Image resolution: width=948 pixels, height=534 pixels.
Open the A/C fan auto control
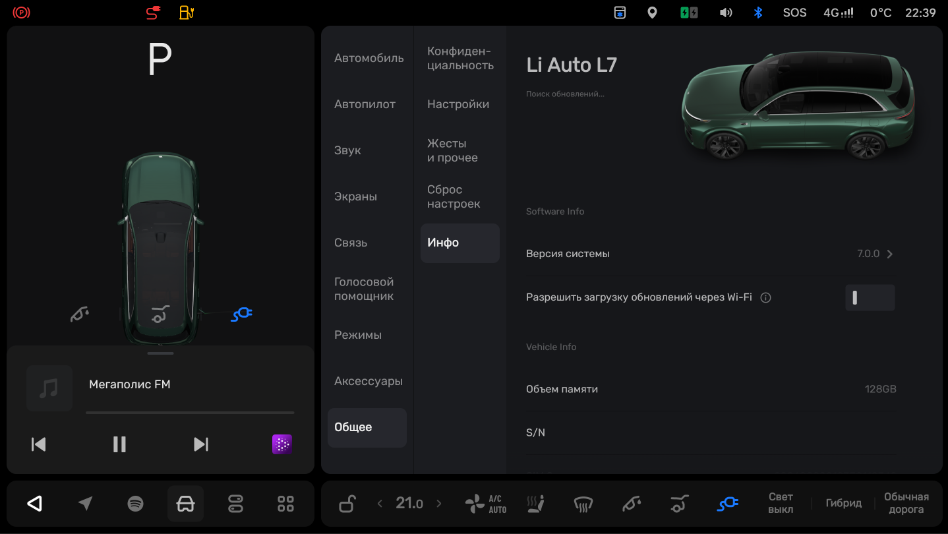click(486, 504)
